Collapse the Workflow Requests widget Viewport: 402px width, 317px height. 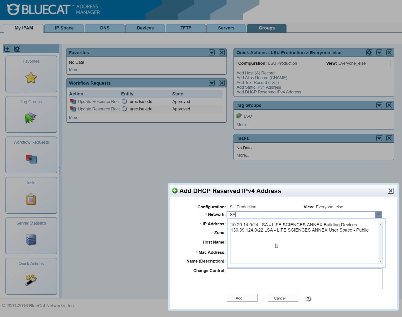click(212, 83)
